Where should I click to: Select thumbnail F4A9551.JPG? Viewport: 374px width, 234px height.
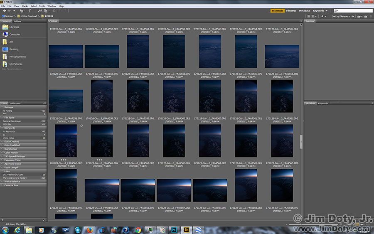pos(66,56)
